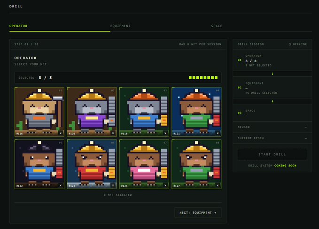The image size is (319, 229).
Task: Click the OFFLINE status label
Action: click(300, 44)
